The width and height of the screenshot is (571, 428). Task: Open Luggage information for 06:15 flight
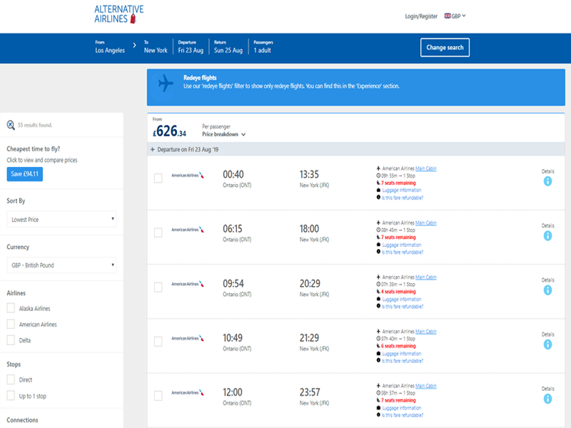point(402,245)
